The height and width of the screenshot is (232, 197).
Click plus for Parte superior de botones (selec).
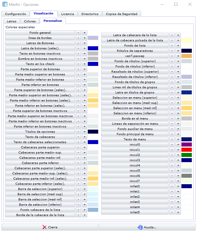(x=84, y=90)
